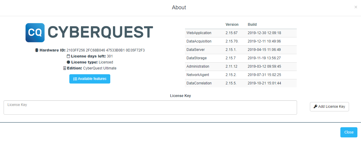361x141 pixels.
Task: Click the Build column header
Action: tap(252, 25)
